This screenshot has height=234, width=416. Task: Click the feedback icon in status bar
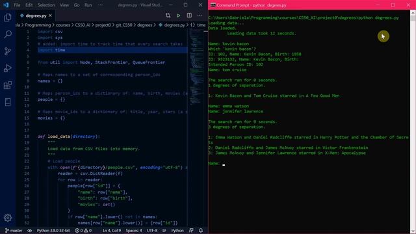pos(191,230)
